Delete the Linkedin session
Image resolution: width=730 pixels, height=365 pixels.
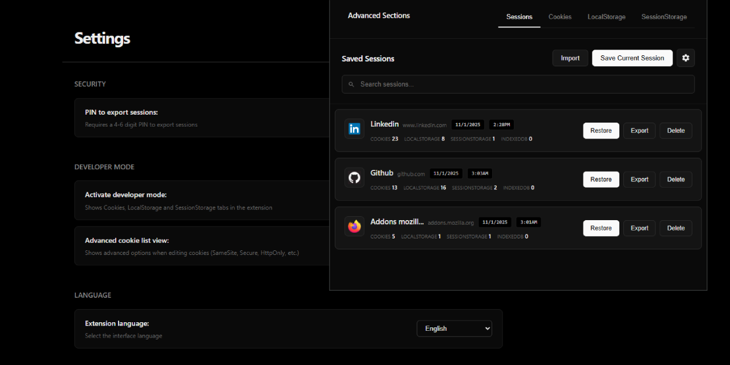pyautogui.click(x=676, y=131)
